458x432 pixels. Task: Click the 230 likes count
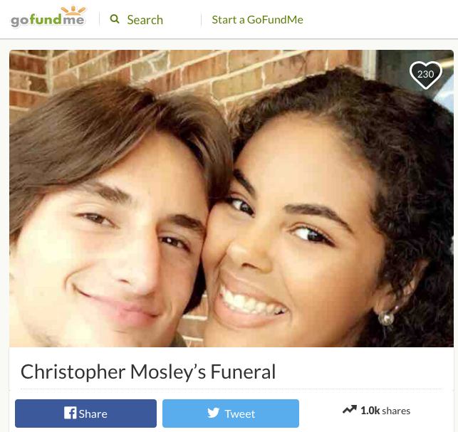(425, 74)
